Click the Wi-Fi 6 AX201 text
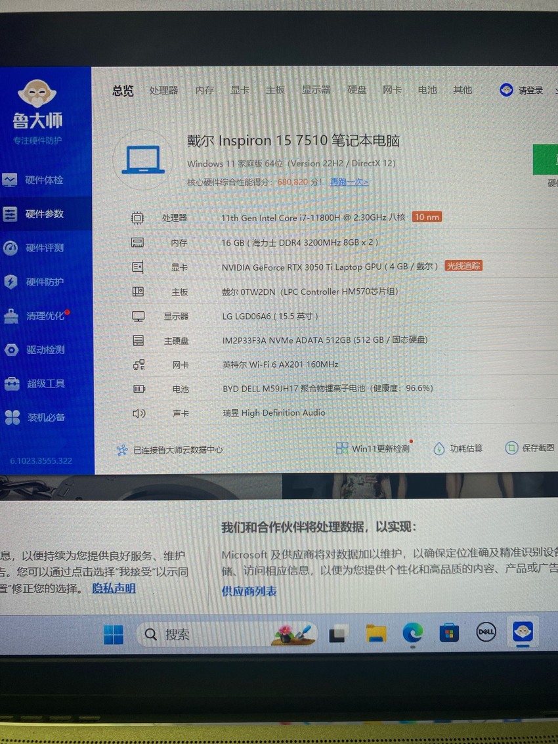558x744 pixels. click(280, 364)
